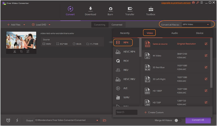Open the hamburger menu in title bar
The width and height of the screenshot is (217, 126).
202,3
